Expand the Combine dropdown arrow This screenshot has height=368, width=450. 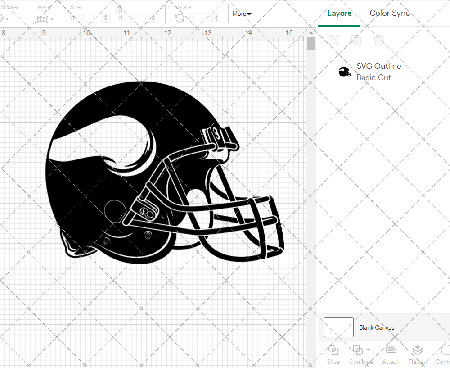(x=369, y=350)
